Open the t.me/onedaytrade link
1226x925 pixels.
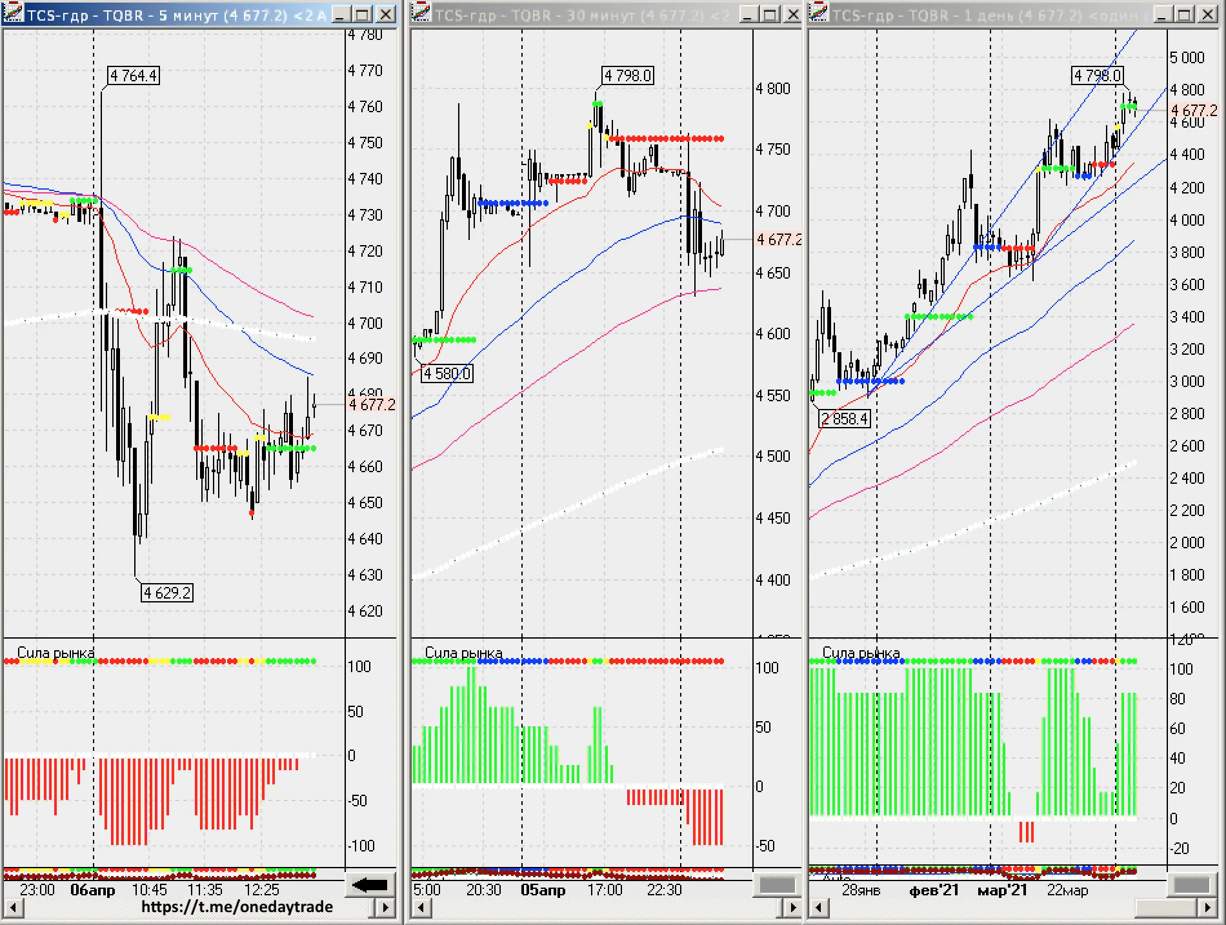pos(237,907)
